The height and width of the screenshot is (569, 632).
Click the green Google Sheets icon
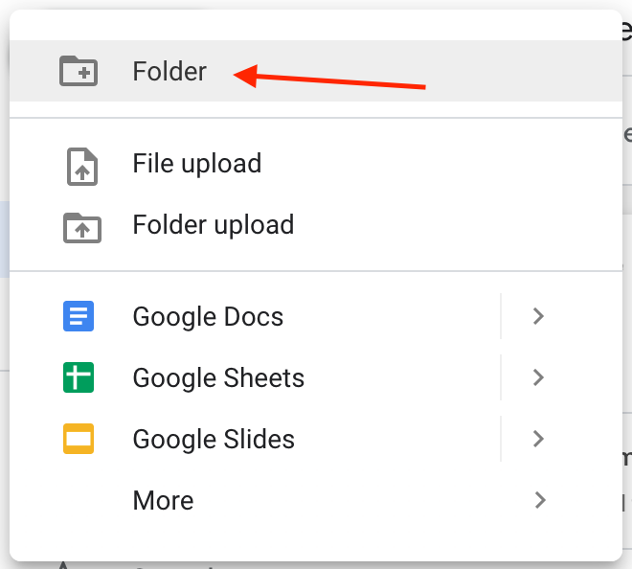(79, 377)
